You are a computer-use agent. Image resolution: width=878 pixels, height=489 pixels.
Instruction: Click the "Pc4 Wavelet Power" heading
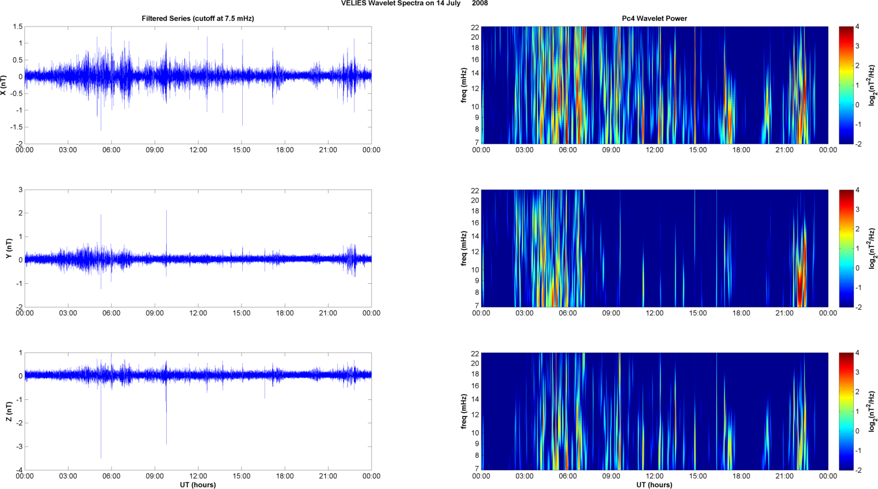(x=654, y=18)
